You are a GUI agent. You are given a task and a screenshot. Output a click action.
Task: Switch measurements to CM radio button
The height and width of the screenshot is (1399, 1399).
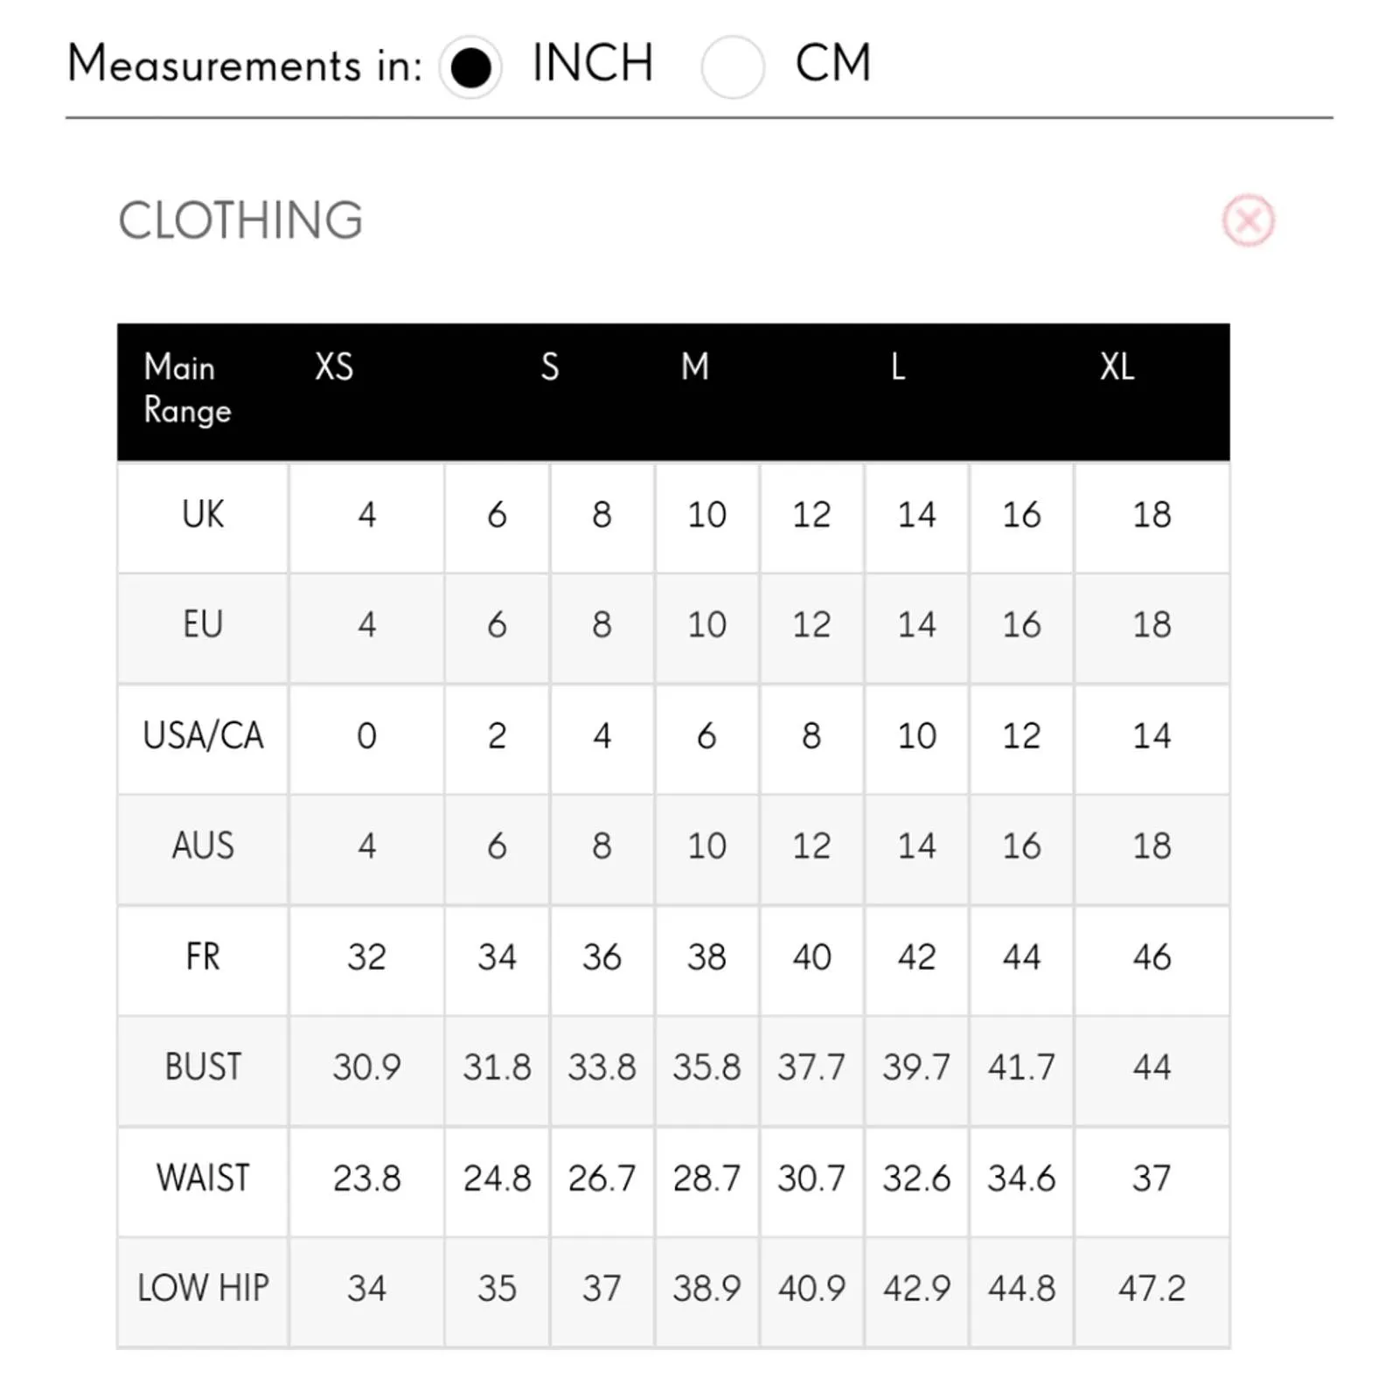point(733,67)
